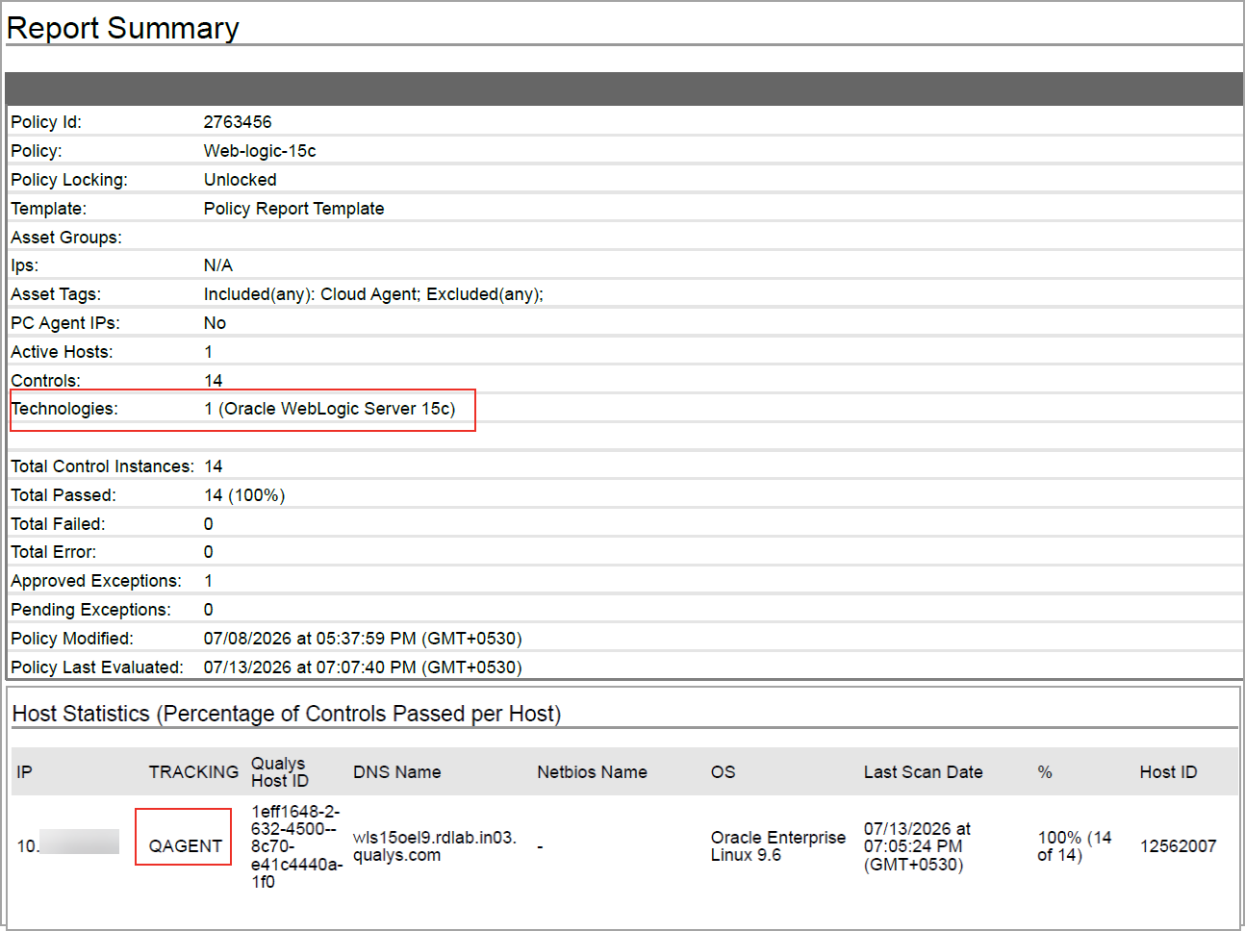
Task: Select the Policy Last Evaluated date 07/13/2026
Action: 363,667
